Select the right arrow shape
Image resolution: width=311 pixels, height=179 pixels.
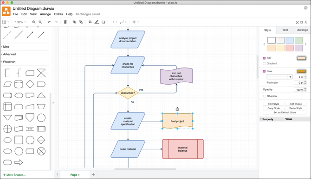tap(19, 162)
